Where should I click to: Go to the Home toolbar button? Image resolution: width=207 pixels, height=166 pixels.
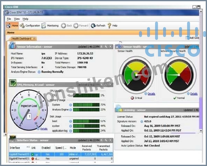coord(12,26)
